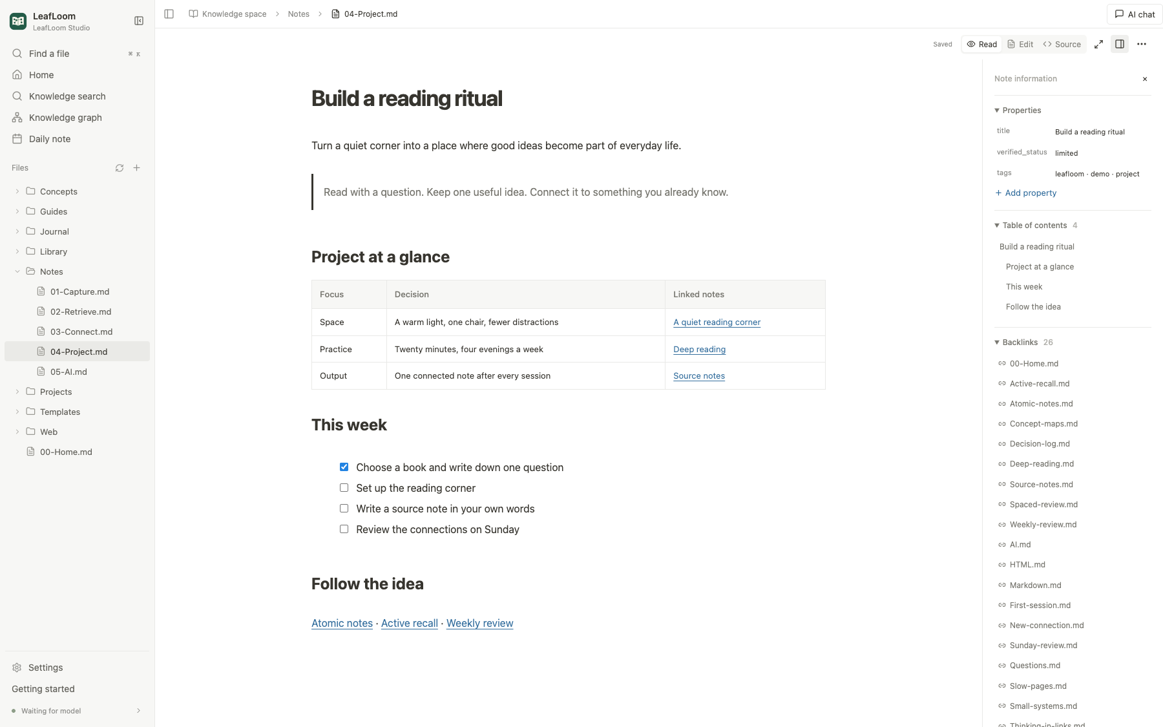The image size is (1163, 727).
Task: Add a new file with plus icon
Action: point(137,168)
